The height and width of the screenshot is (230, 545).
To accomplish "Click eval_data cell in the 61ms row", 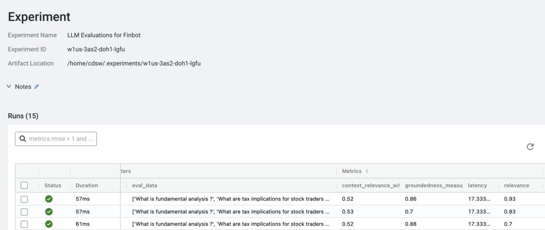I will (x=230, y=224).
